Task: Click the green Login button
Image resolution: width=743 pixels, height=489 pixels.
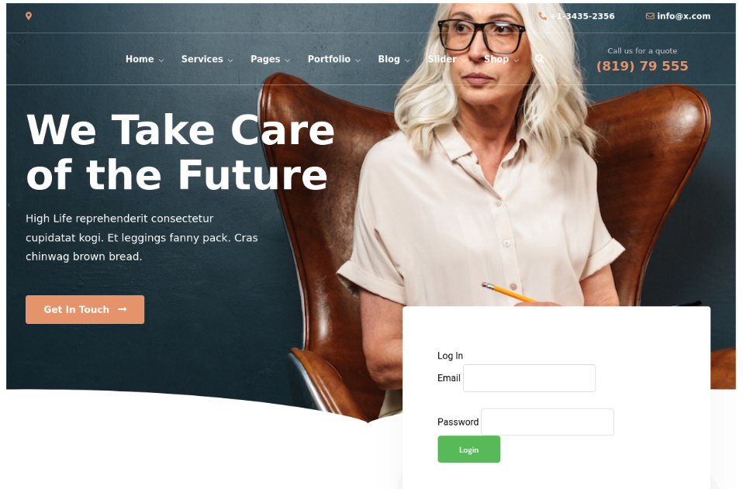Action: (x=468, y=449)
